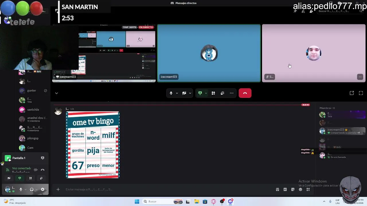Toggle noise suppression waveform icon

click(x=36, y=170)
